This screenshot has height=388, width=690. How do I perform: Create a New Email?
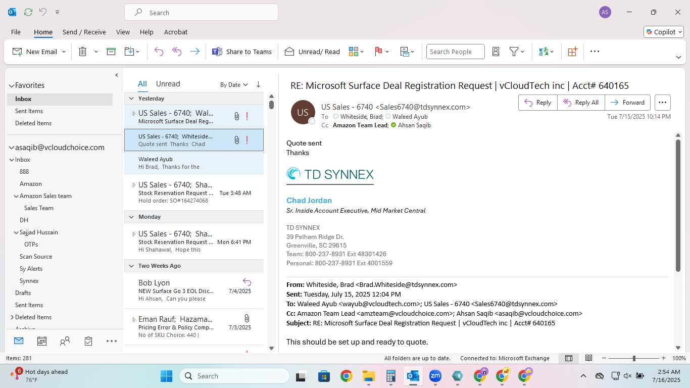coord(35,52)
